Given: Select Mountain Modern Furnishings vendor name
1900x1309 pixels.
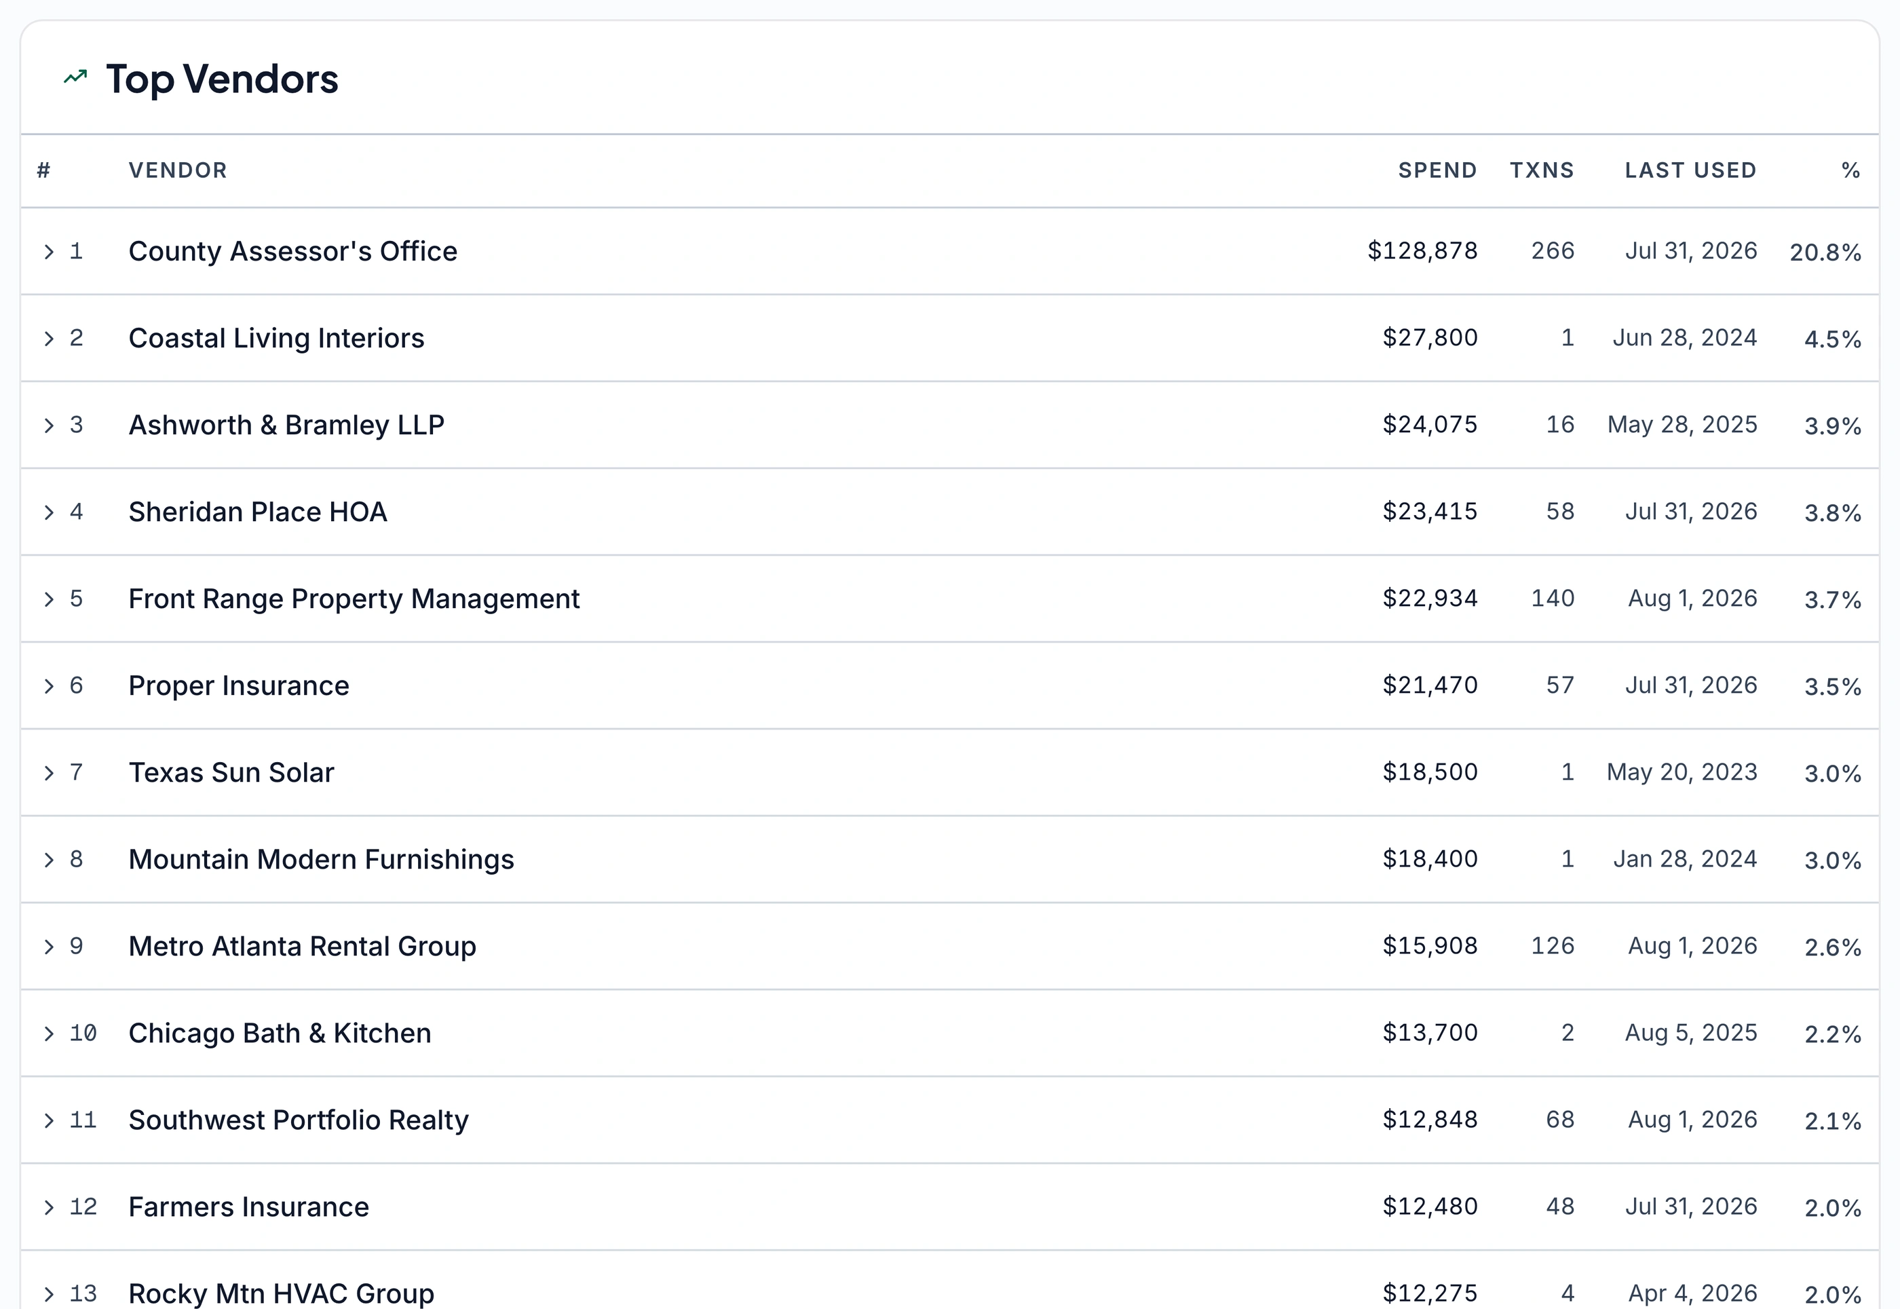Looking at the screenshot, I should click(x=322, y=860).
